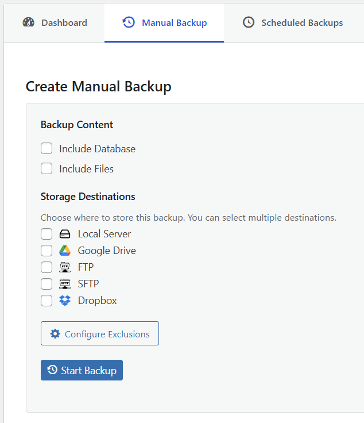Open the Scheduled Backups tab

[293, 23]
